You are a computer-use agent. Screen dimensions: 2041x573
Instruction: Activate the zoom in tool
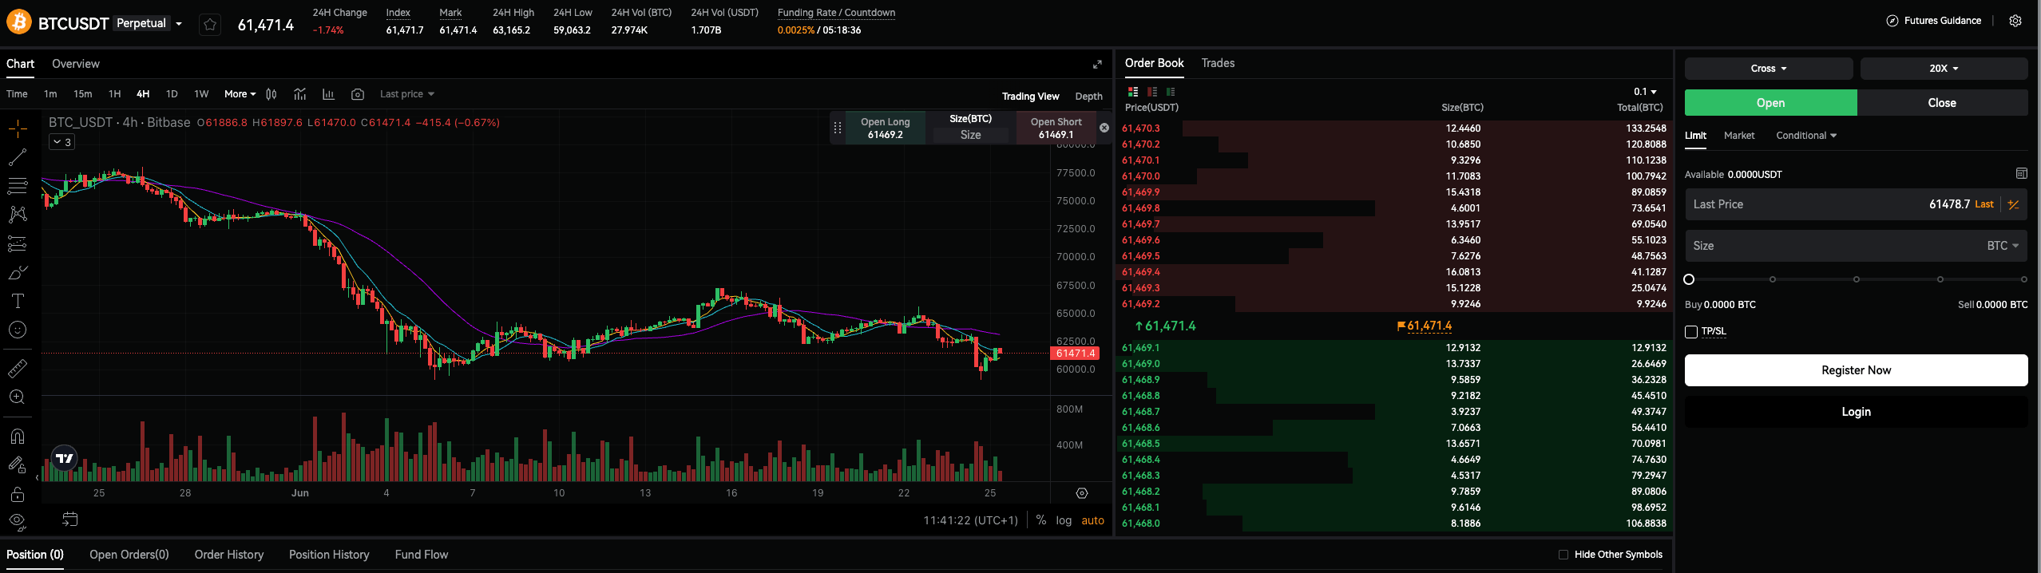[18, 397]
